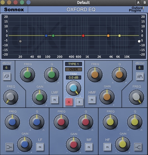Toggle the HF high-cut filter button
The width and height of the screenshot is (148, 155).
click(x=140, y=76)
